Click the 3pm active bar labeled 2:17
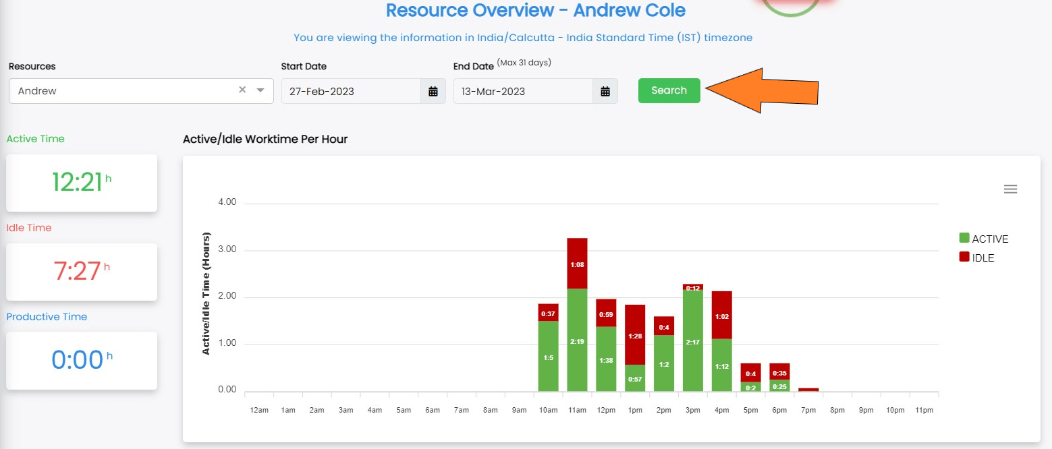Screen dimensions: 1052x449 693,340
